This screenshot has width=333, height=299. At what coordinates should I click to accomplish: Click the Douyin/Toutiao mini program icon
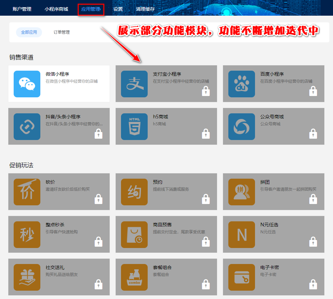pos(27,127)
